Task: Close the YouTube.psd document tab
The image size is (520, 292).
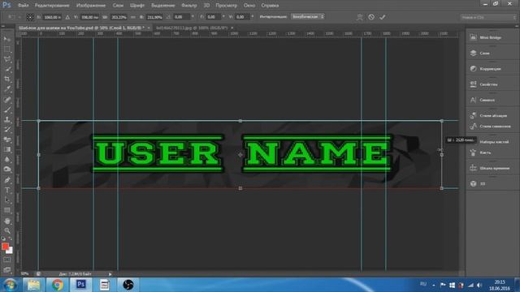Action: (x=149, y=28)
